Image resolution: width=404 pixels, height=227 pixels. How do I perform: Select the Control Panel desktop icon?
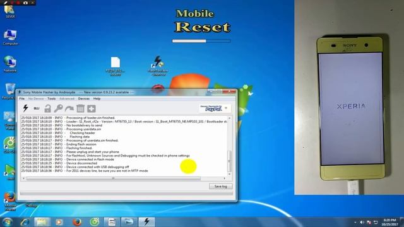10,120
